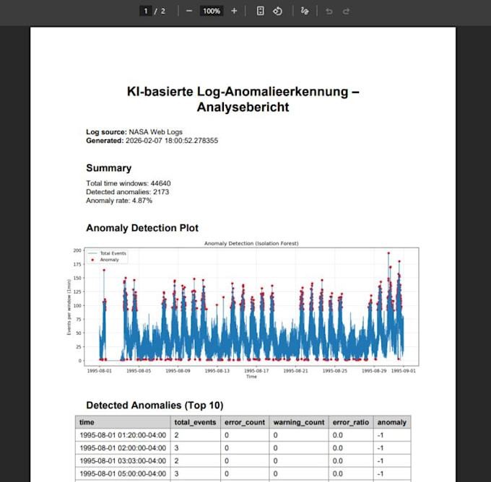Click the x-axis label '1995-08-13'
The image size is (491, 482).
pyautogui.click(x=217, y=371)
